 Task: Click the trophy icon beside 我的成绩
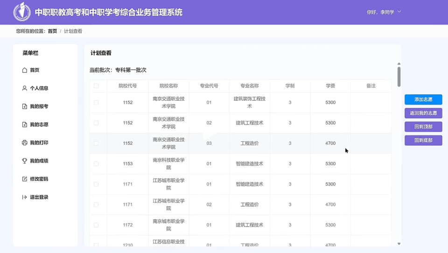(25, 161)
